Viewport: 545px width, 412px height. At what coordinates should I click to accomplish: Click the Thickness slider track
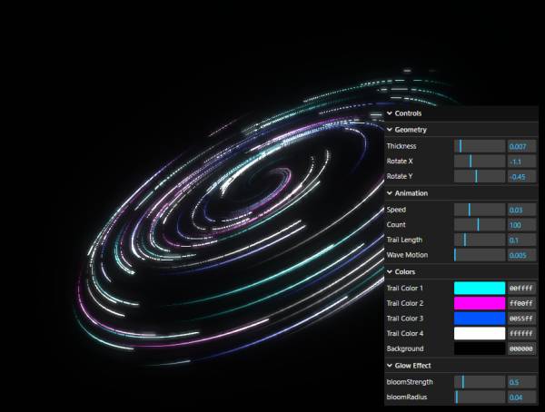pos(479,146)
